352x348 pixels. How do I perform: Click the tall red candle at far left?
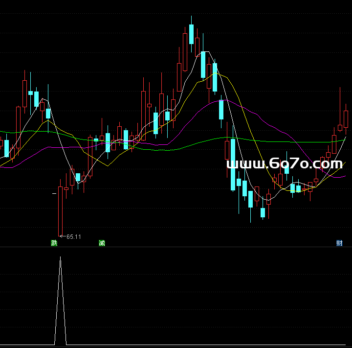24,93
